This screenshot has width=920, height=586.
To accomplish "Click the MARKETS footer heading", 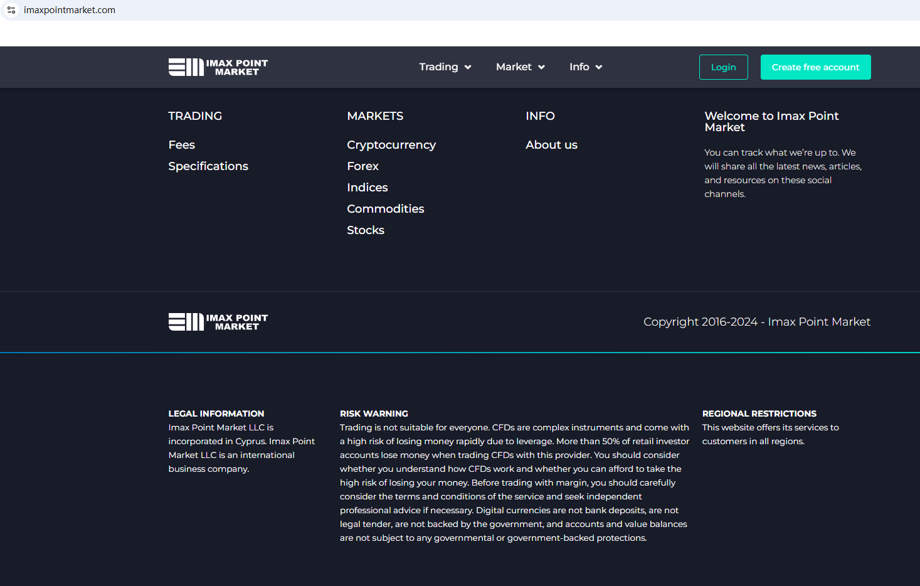I will 375,116.
